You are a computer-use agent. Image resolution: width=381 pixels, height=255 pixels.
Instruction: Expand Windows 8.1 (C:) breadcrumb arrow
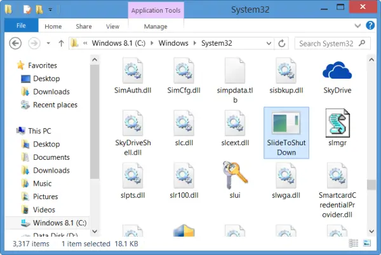coord(152,43)
